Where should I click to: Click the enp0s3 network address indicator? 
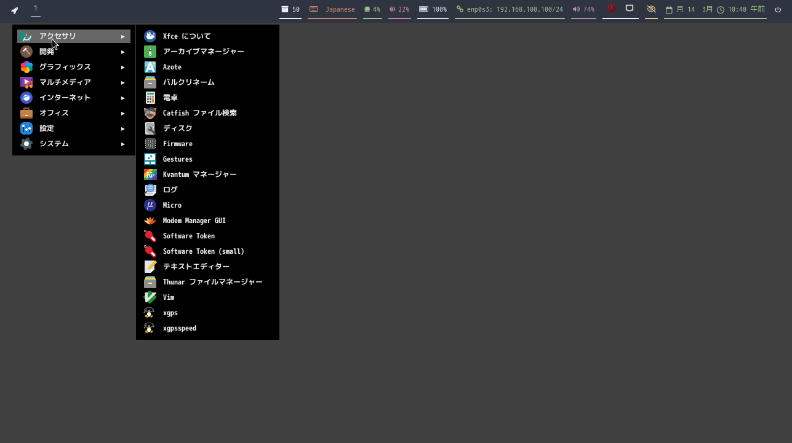pyautogui.click(x=510, y=10)
